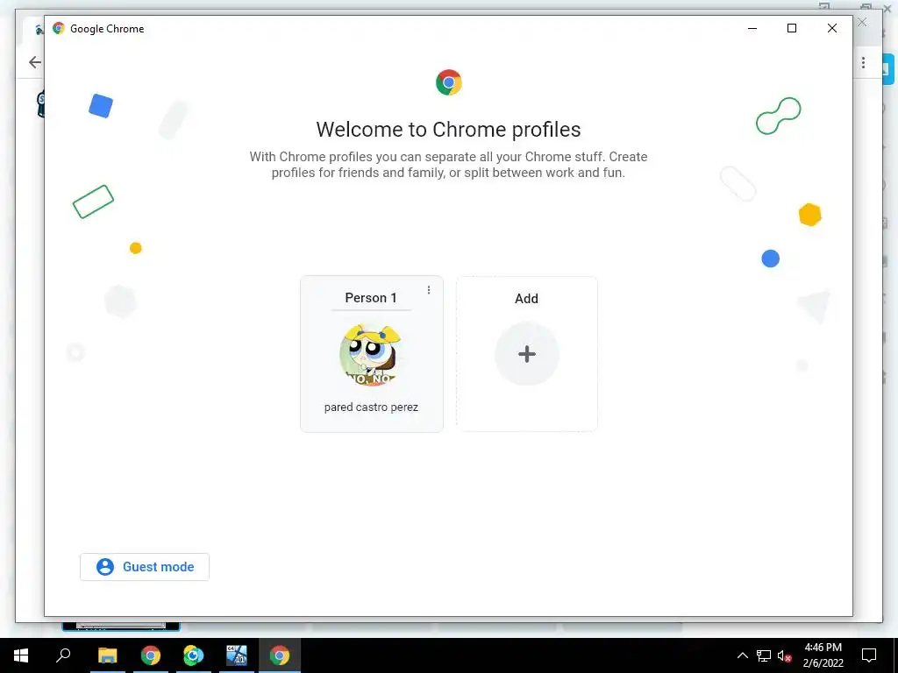The width and height of the screenshot is (898, 673).
Task: Open File Explorer from the taskbar
Action: [x=107, y=655]
